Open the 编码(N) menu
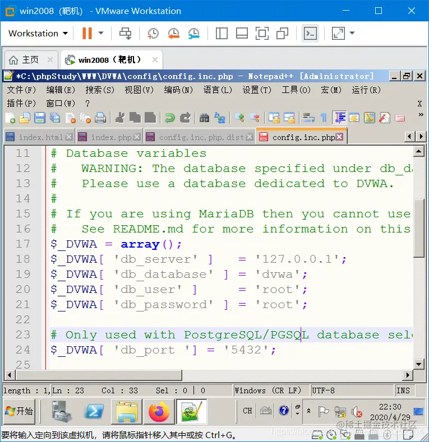The height and width of the screenshot is (442, 429). [178, 90]
